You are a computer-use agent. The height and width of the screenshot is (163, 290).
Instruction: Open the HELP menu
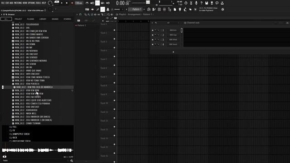coord(44,3)
